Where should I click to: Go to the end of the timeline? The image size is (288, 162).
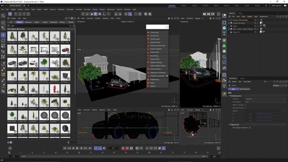coord(90,148)
